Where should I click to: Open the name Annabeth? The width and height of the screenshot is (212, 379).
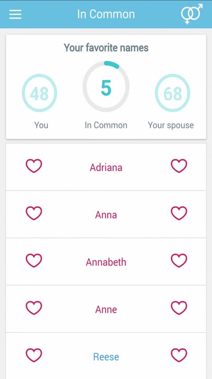coord(106,262)
